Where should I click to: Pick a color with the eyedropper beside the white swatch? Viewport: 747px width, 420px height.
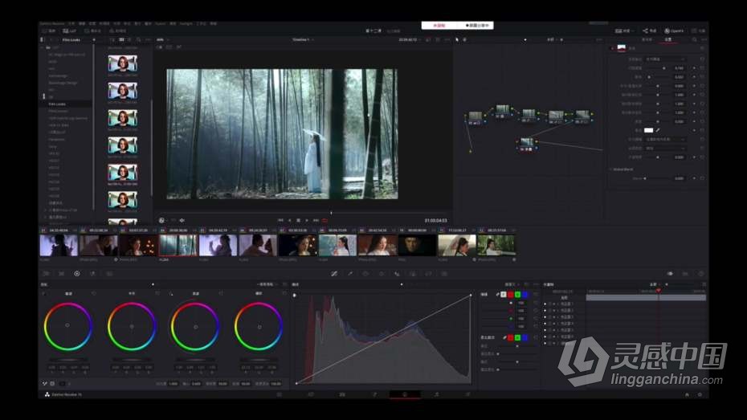coord(658,130)
